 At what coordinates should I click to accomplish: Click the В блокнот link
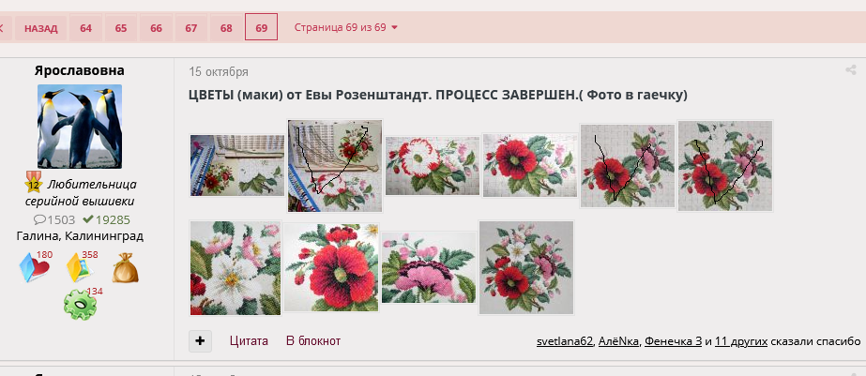pos(313,341)
